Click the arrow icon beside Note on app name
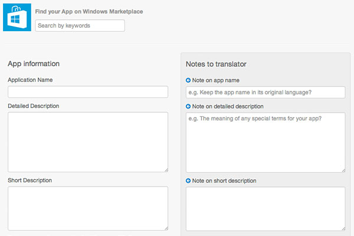 (x=188, y=80)
